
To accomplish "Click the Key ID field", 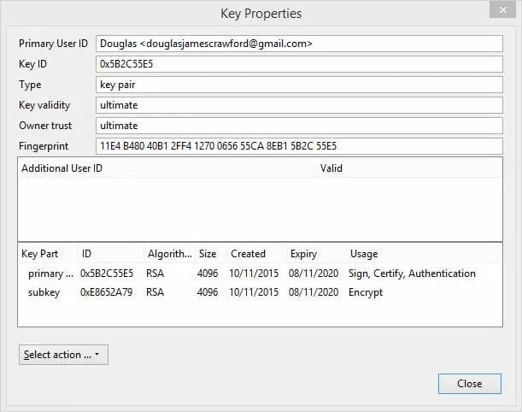I will pyautogui.click(x=298, y=64).
